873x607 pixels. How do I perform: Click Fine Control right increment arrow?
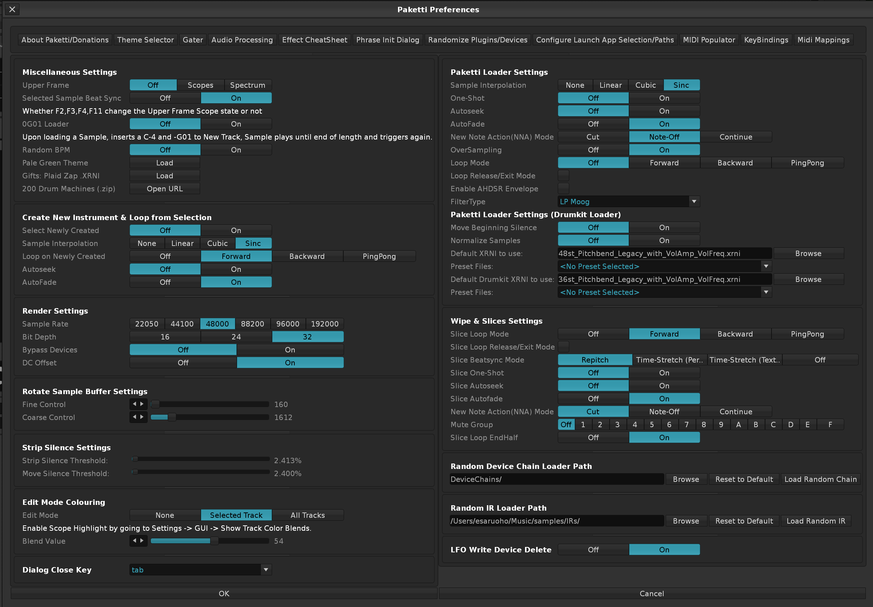point(142,404)
